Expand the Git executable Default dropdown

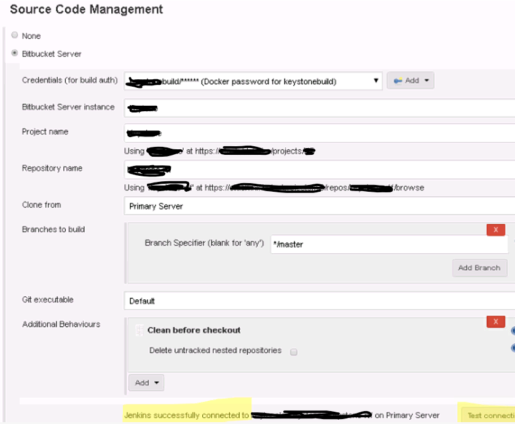[318, 301]
